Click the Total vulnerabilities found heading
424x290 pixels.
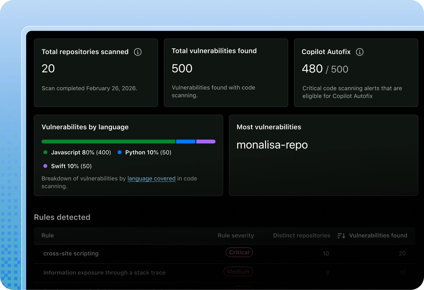[x=214, y=51]
